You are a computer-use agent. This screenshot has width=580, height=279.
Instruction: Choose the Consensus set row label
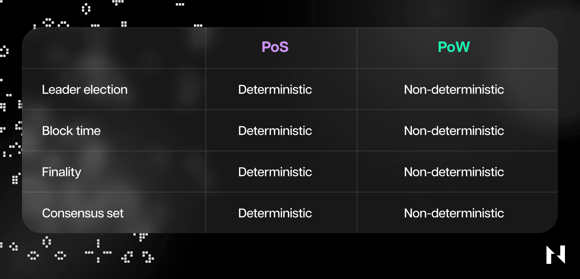click(83, 213)
